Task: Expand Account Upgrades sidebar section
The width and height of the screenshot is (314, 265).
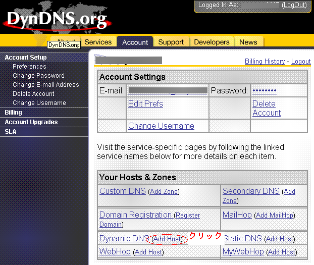Action: [31, 122]
